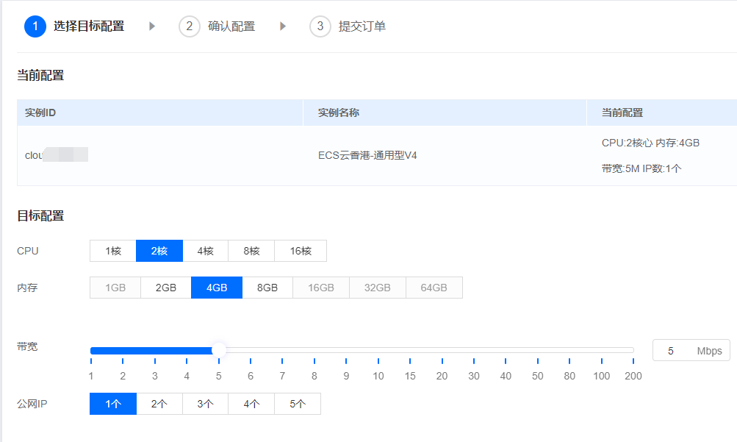Select the 4核 CPU option
Viewport: 737px width, 442px height.
205,251
